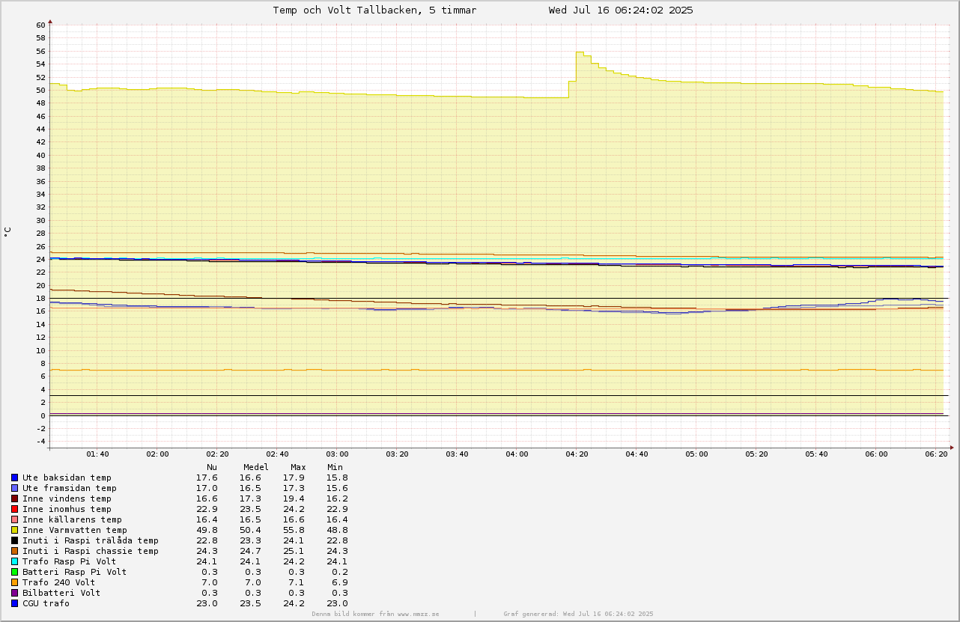Select the Trafo 240 Volt orange swatch
Image resolution: width=960 pixels, height=622 pixels.
pyautogui.click(x=14, y=582)
